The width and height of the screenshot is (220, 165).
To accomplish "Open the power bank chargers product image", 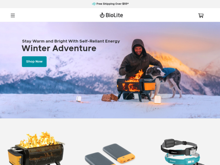I will pyautogui.click(x=110, y=154).
